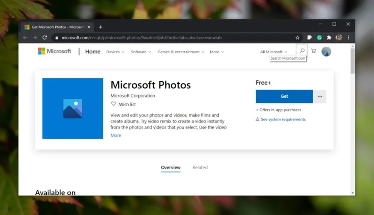The height and width of the screenshot is (215, 374).
Task: Click the white tag-shaped extension icon
Action: coord(309,37)
